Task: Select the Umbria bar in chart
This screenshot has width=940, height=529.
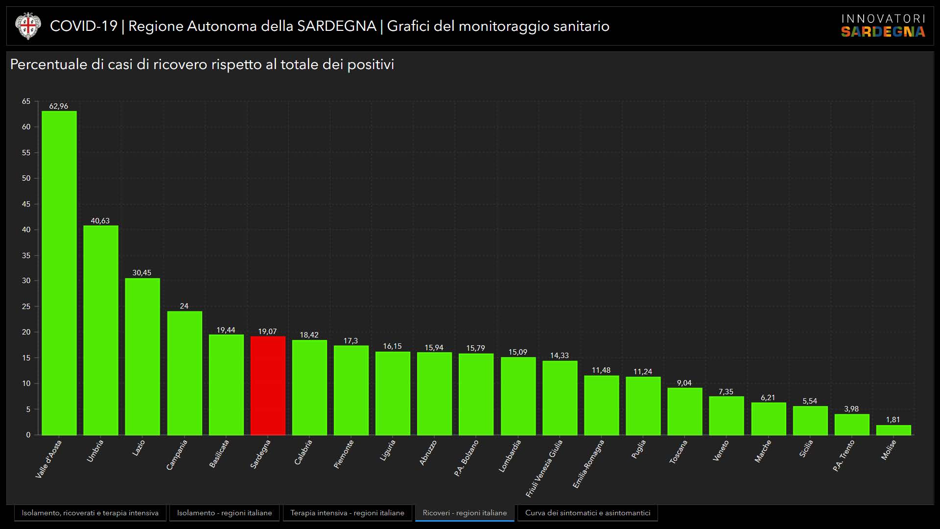Action: 101,331
